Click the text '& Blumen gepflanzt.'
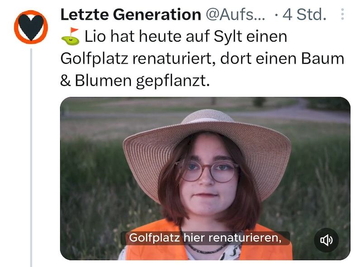362x267 pixels. point(135,81)
